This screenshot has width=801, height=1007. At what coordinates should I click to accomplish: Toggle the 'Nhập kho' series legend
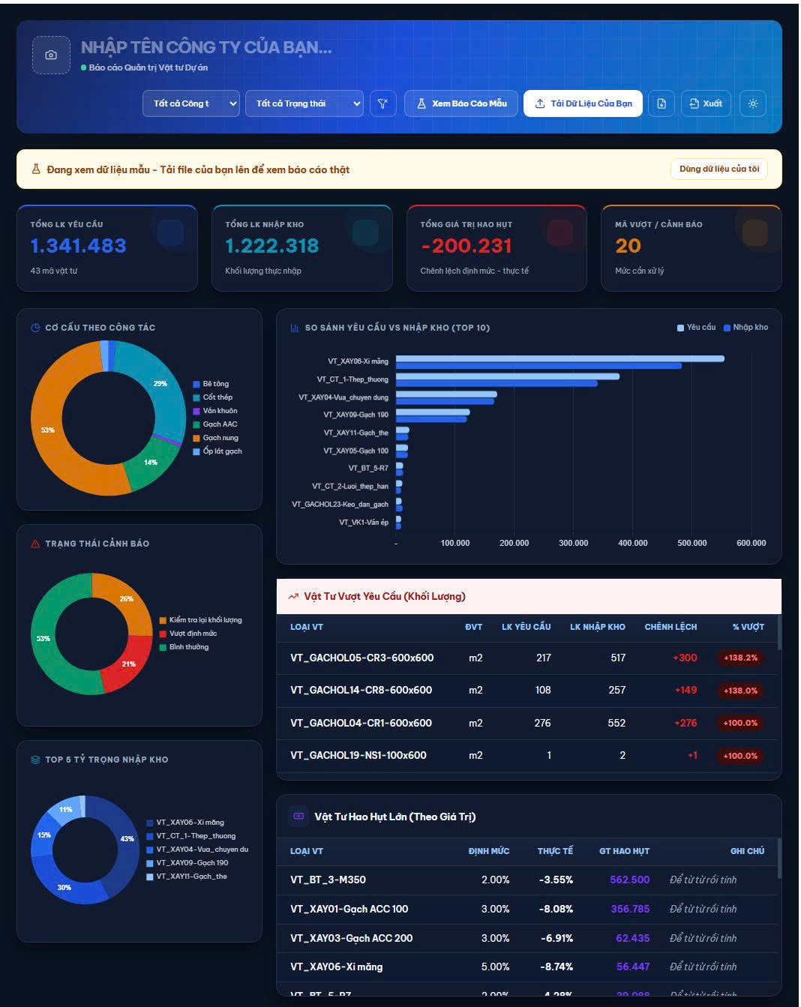point(745,328)
